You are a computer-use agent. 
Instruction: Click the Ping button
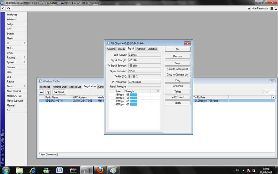178,80
